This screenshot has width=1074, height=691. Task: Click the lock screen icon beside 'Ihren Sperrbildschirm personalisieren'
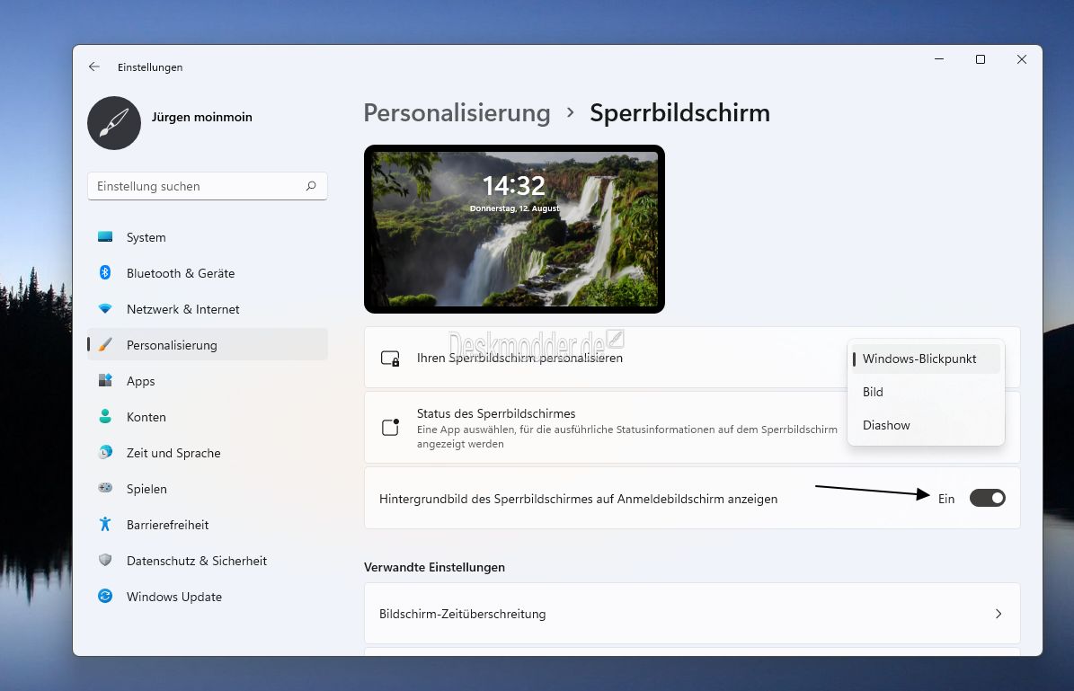coord(390,359)
